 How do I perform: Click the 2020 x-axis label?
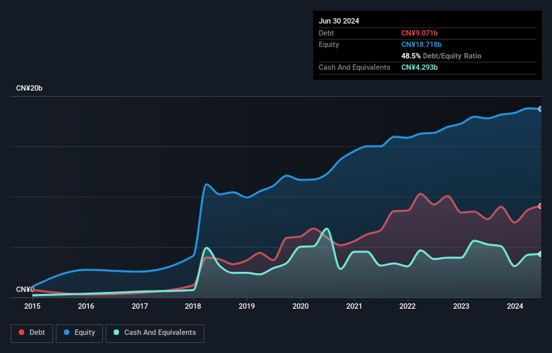[x=301, y=306]
